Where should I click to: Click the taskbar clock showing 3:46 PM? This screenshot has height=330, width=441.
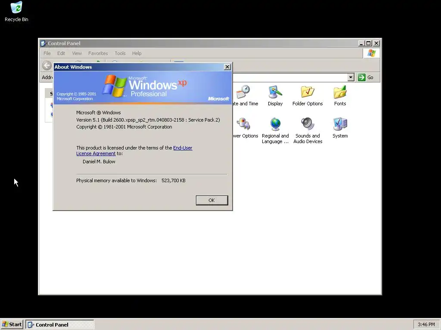pyautogui.click(x=426, y=324)
